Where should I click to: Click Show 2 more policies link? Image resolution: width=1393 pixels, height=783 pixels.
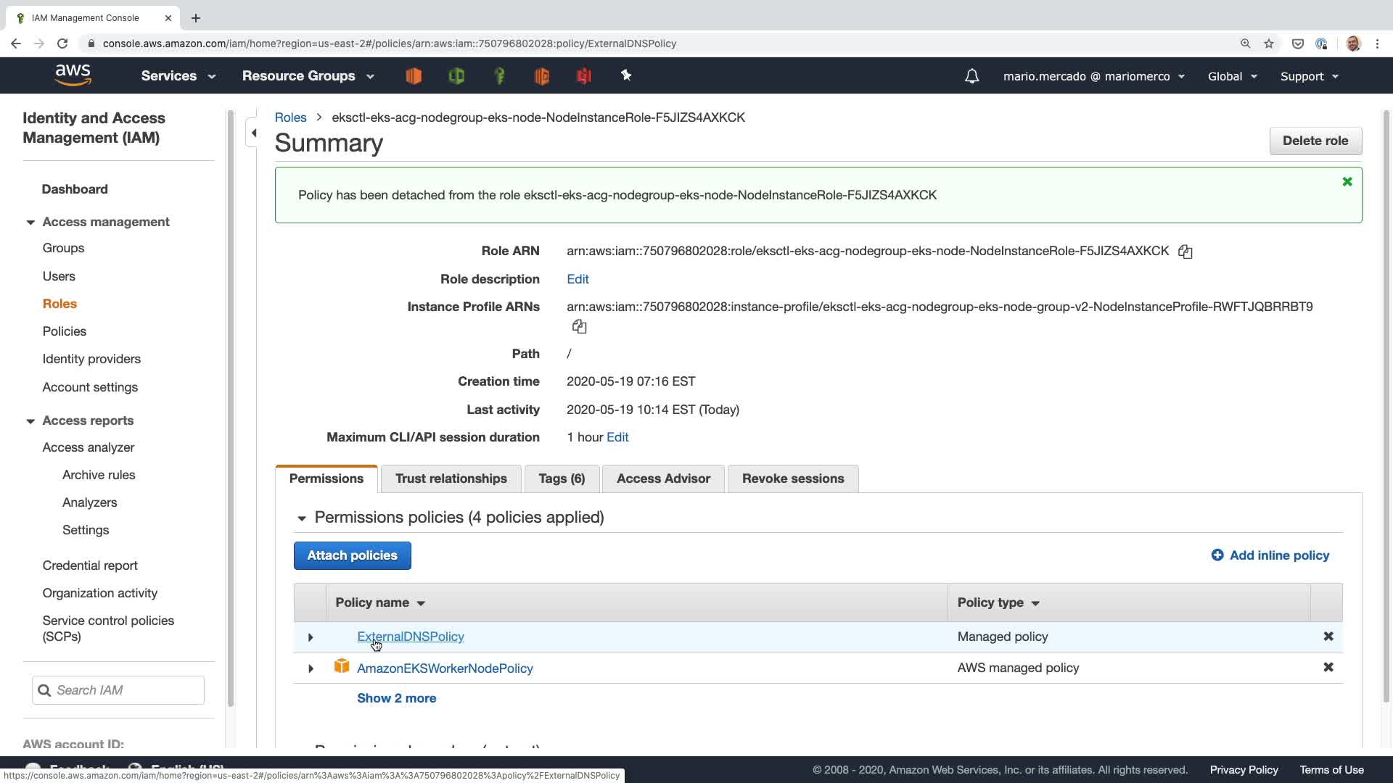click(x=396, y=698)
